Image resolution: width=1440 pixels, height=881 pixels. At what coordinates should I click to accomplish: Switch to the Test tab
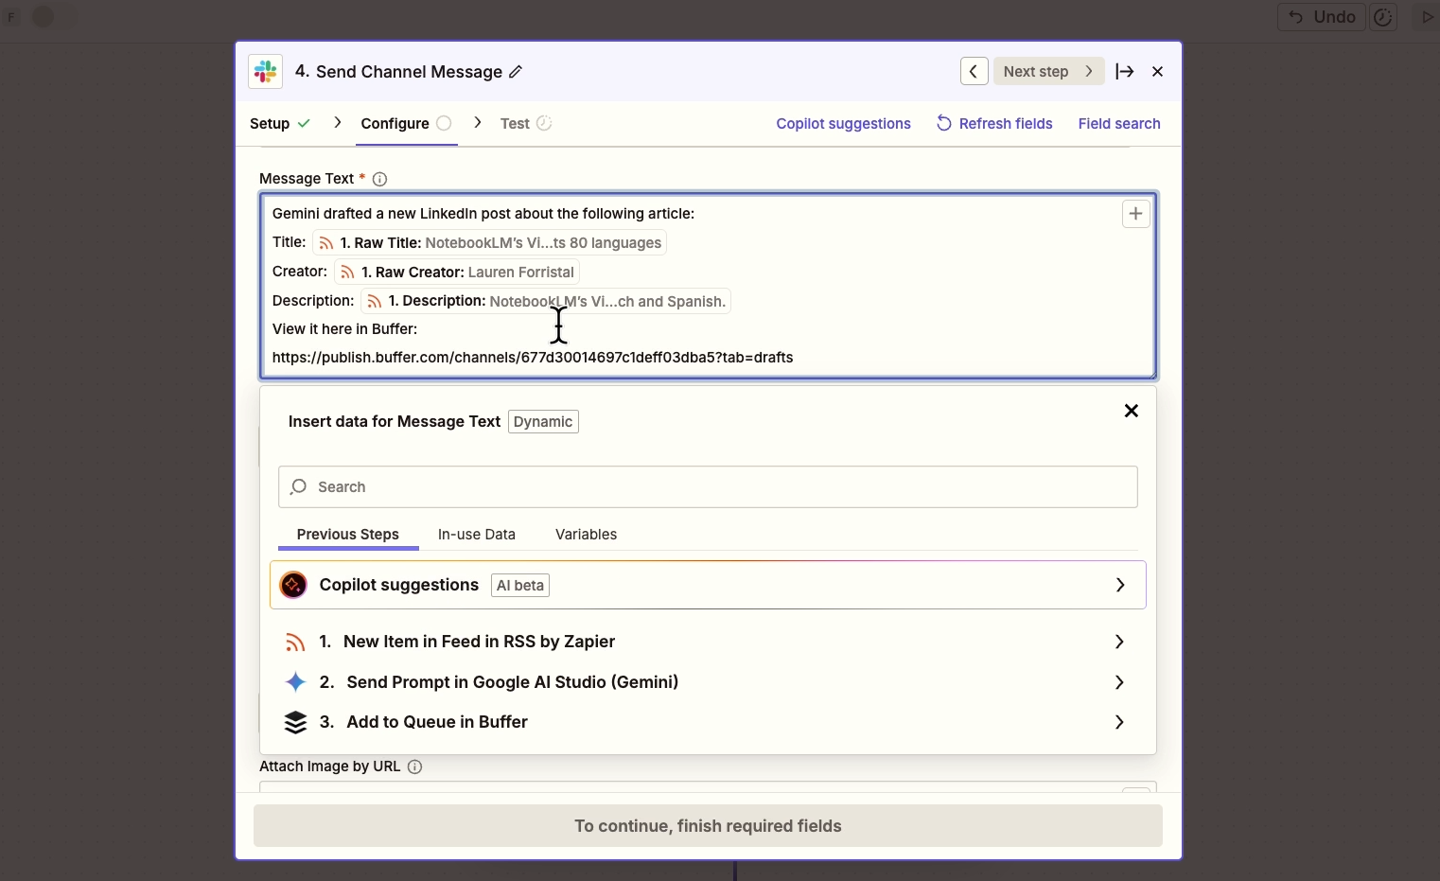coord(518,123)
